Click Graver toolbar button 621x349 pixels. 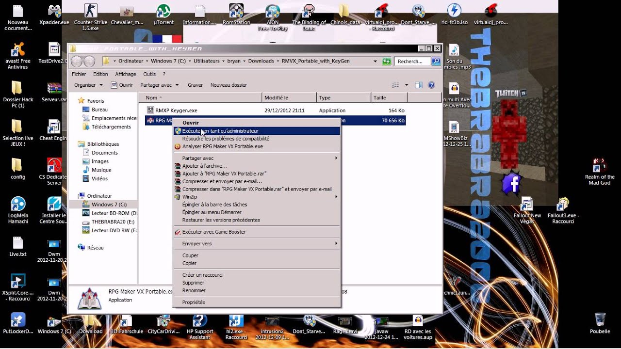click(x=195, y=85)
